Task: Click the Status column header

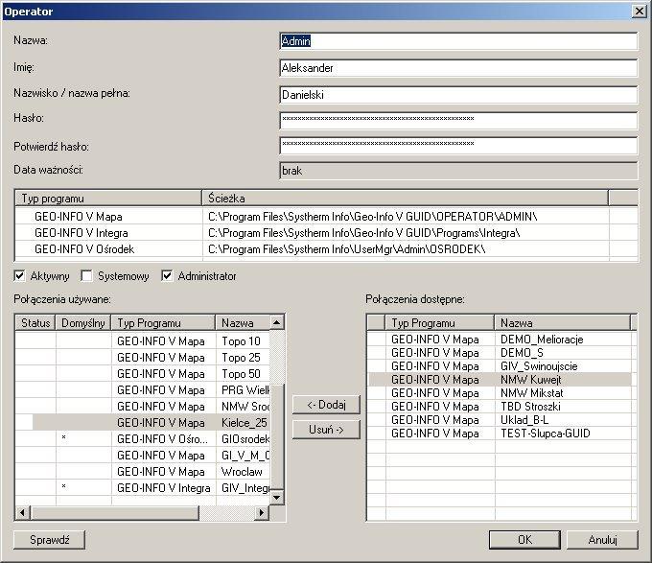Action: tap(35, 322)
